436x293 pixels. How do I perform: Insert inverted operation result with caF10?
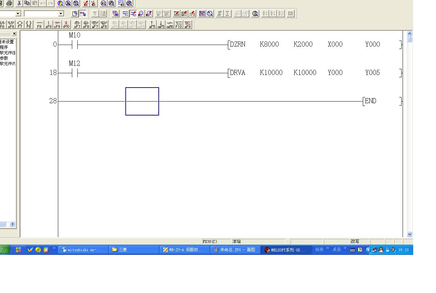pyautogui.click(x=170, y=25)
